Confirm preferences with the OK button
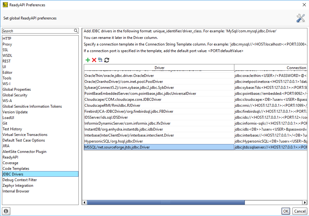The width and height of the screenshot is (309, 216). tap(285, 211)
